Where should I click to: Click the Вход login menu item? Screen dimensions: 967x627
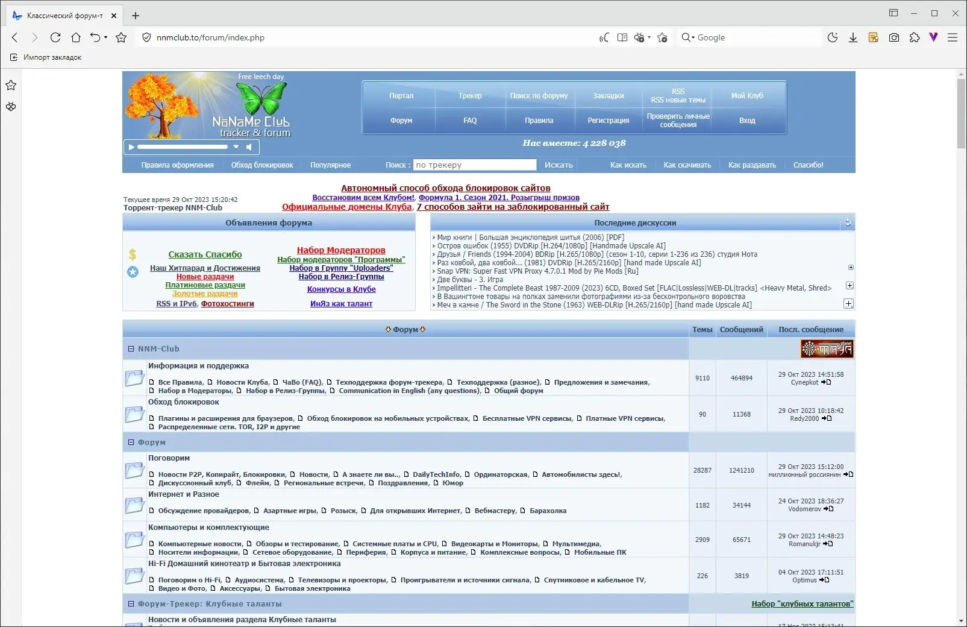[x=747, y=121]
